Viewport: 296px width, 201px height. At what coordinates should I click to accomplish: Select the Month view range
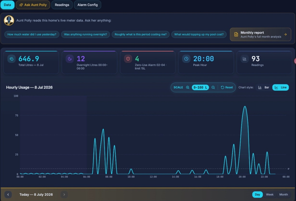(284, 194)
